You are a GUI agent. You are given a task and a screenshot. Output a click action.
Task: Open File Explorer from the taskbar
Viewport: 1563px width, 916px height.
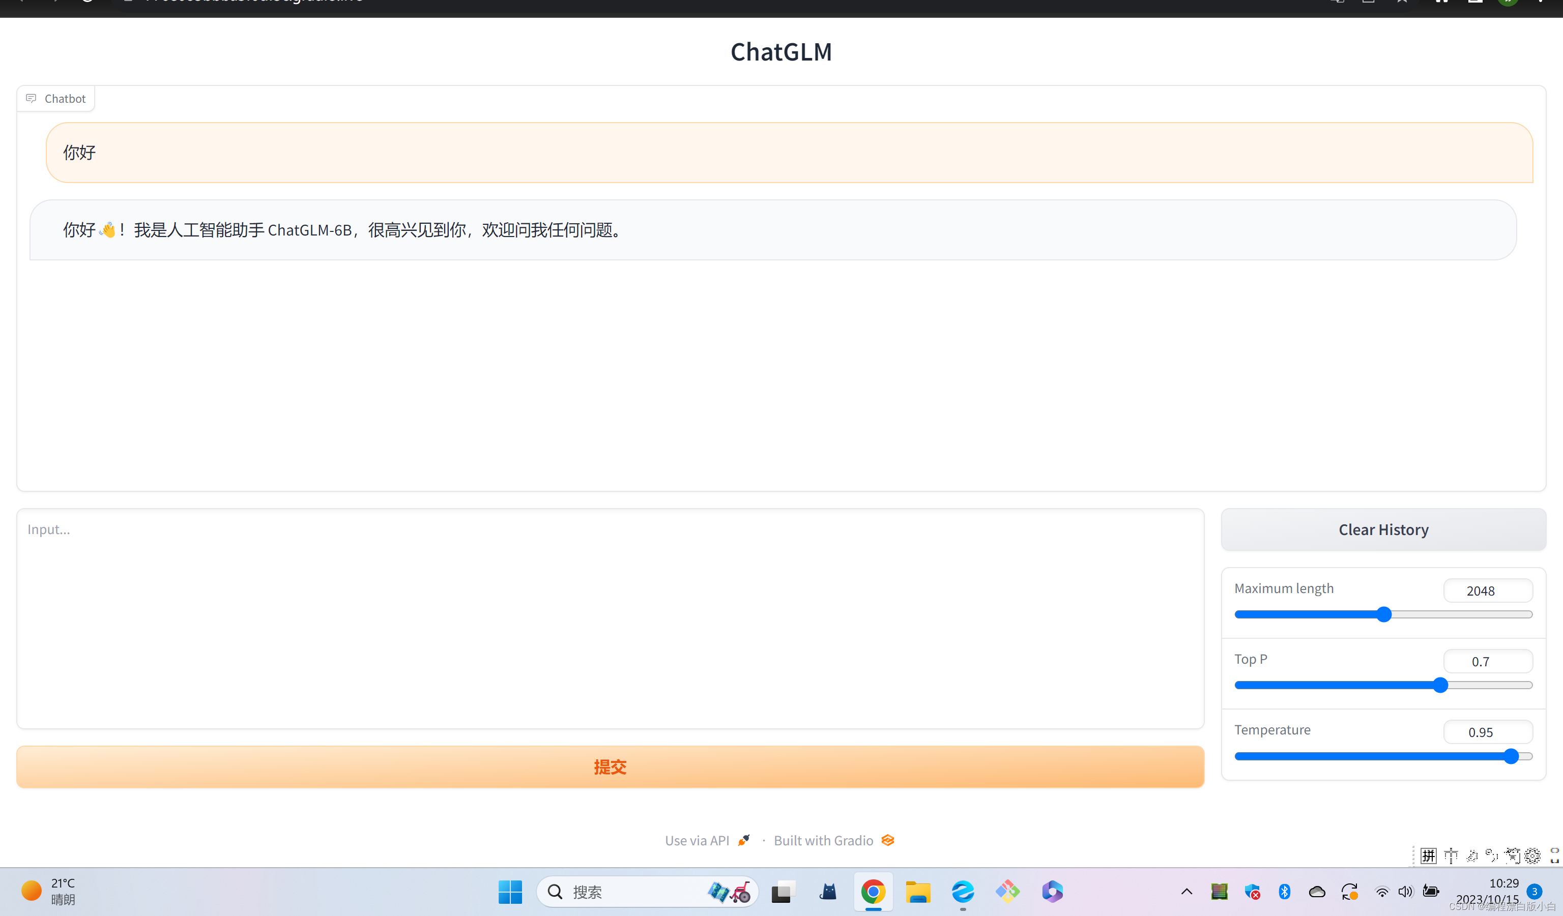coord(917,892)
